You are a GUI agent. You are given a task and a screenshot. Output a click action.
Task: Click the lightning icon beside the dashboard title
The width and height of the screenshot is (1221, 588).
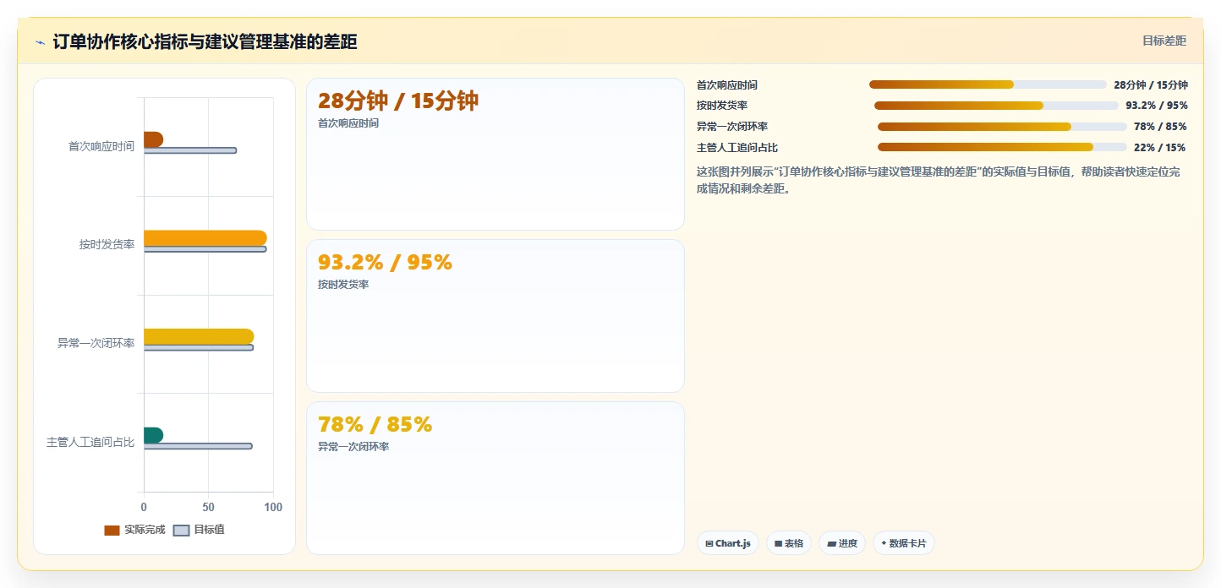[40, 42]
